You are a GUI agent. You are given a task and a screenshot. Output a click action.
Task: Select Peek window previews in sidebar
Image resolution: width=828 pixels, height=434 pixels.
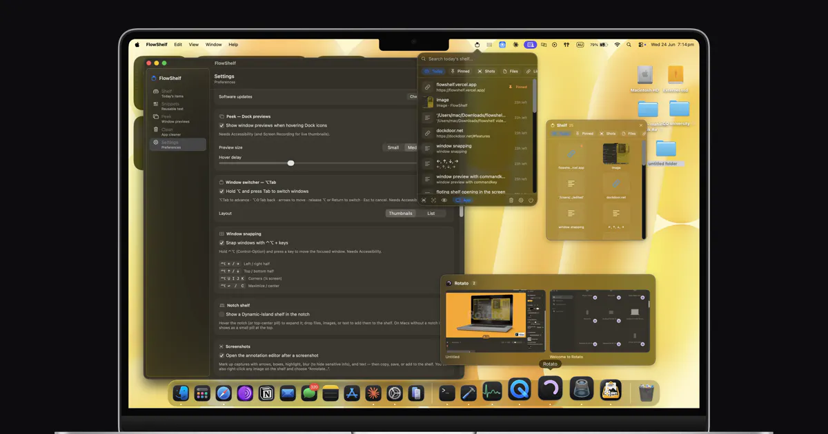178,118
